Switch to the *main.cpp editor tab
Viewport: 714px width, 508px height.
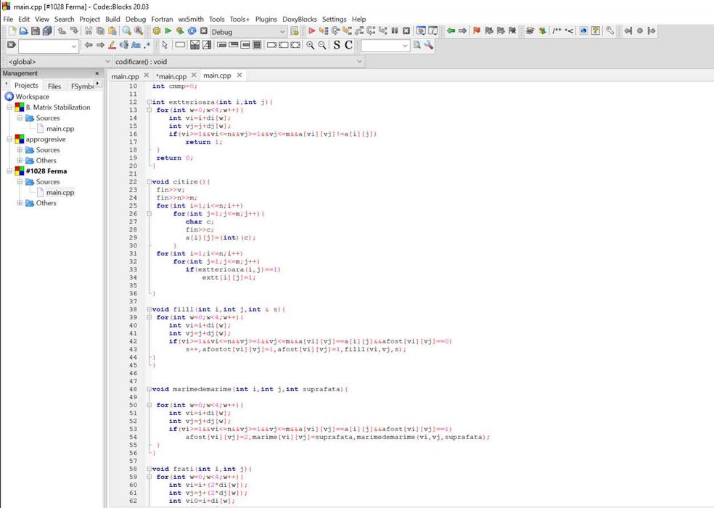[172, 76]
